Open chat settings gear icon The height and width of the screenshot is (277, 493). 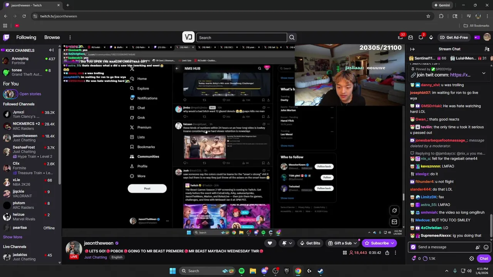pos(471,259)
